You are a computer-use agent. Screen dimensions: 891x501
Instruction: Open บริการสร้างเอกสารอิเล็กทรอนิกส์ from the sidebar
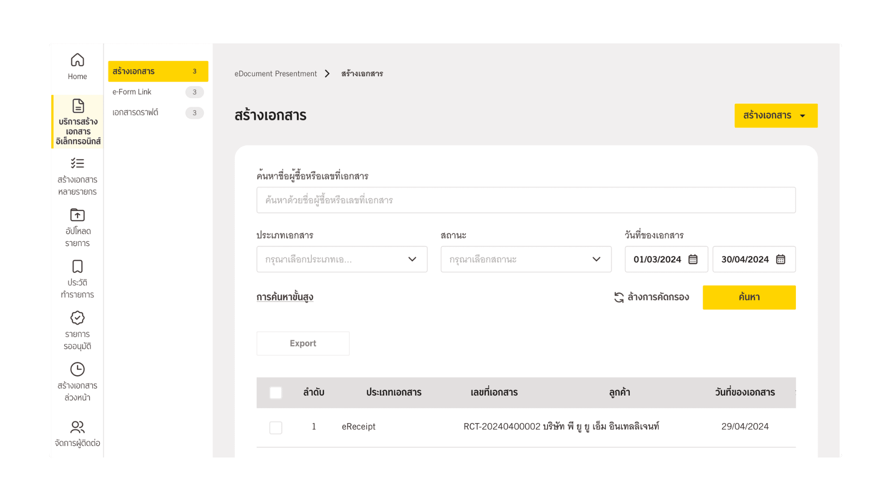(77, 122)
